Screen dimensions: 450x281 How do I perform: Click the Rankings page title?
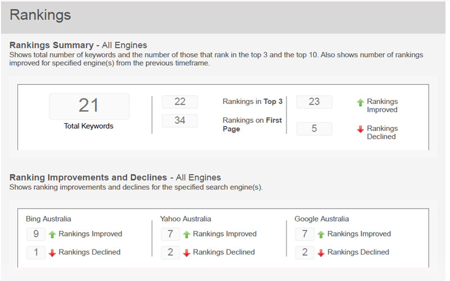[40, 15]
